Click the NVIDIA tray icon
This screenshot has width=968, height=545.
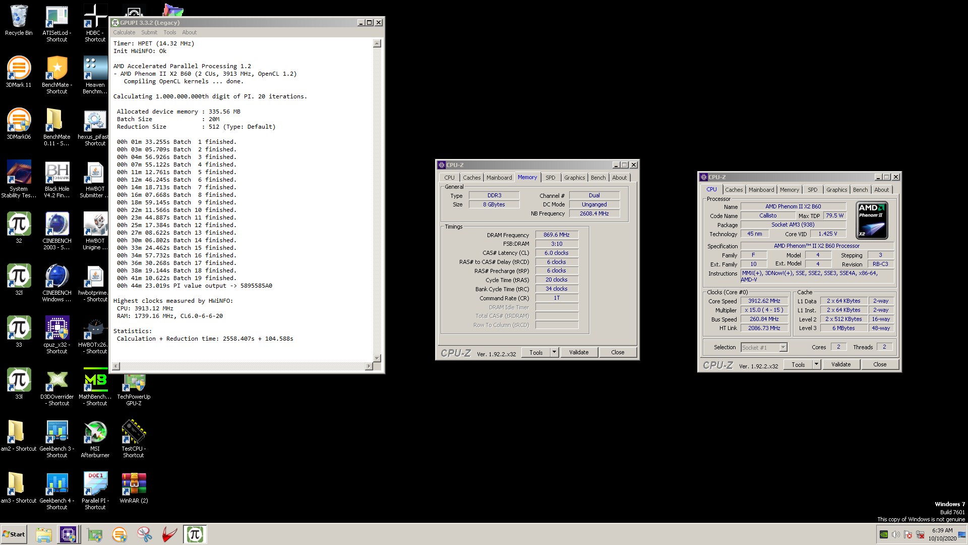click(x=884, y=534)
